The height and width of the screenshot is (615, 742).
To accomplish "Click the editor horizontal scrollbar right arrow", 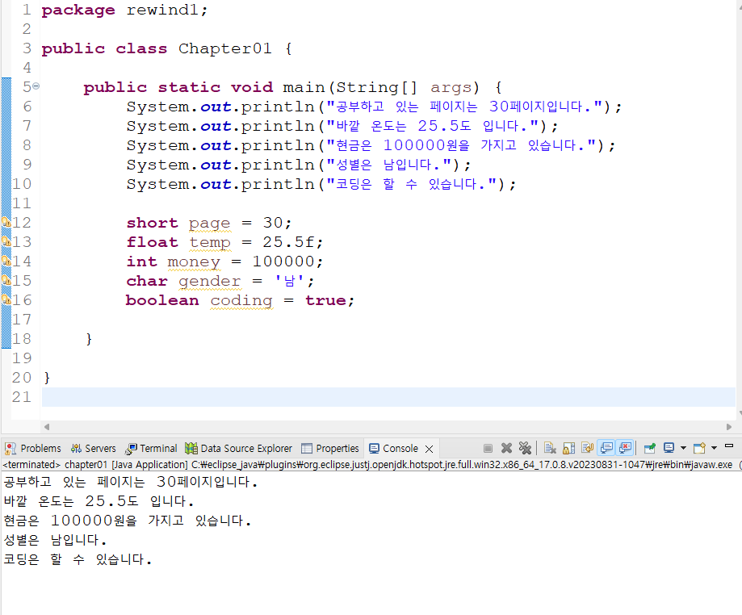I will [x=729, y=427].
